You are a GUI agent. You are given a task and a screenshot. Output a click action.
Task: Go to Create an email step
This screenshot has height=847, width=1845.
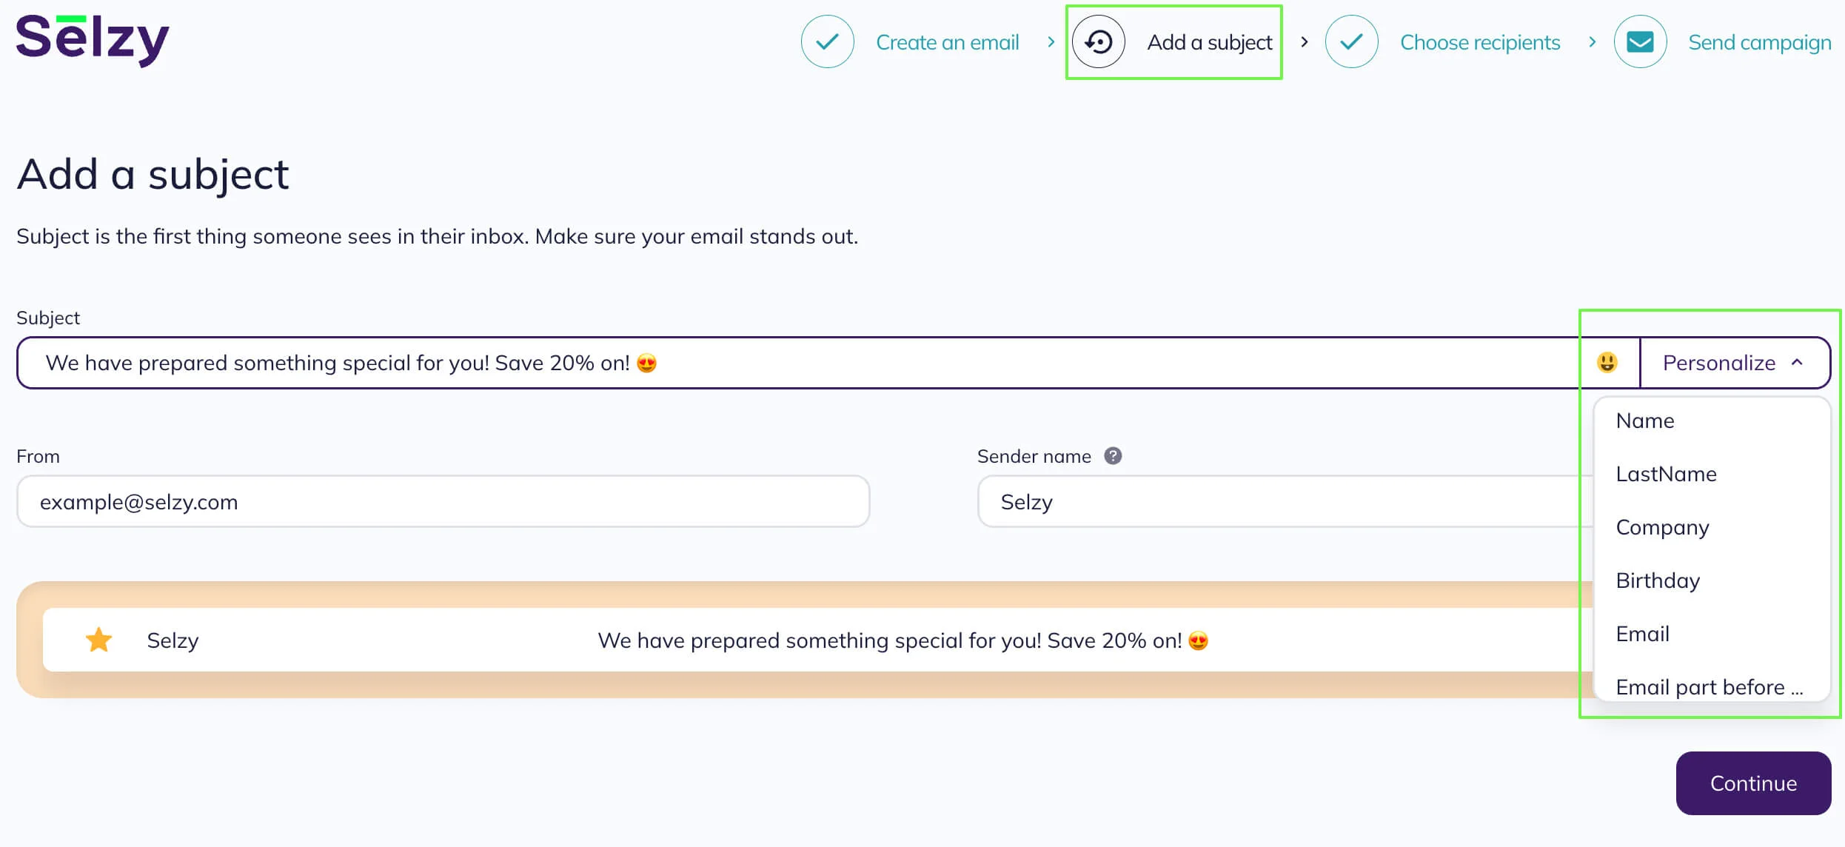(x=947, y=42)
